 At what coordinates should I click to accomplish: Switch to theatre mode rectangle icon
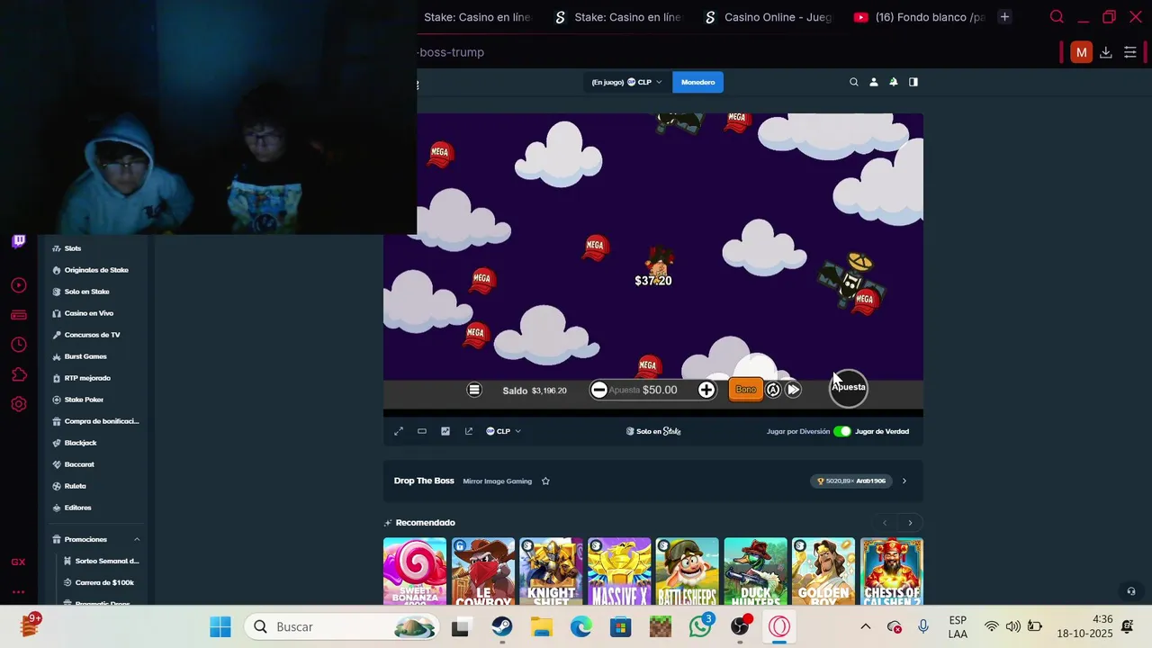(x=421, y=431)
